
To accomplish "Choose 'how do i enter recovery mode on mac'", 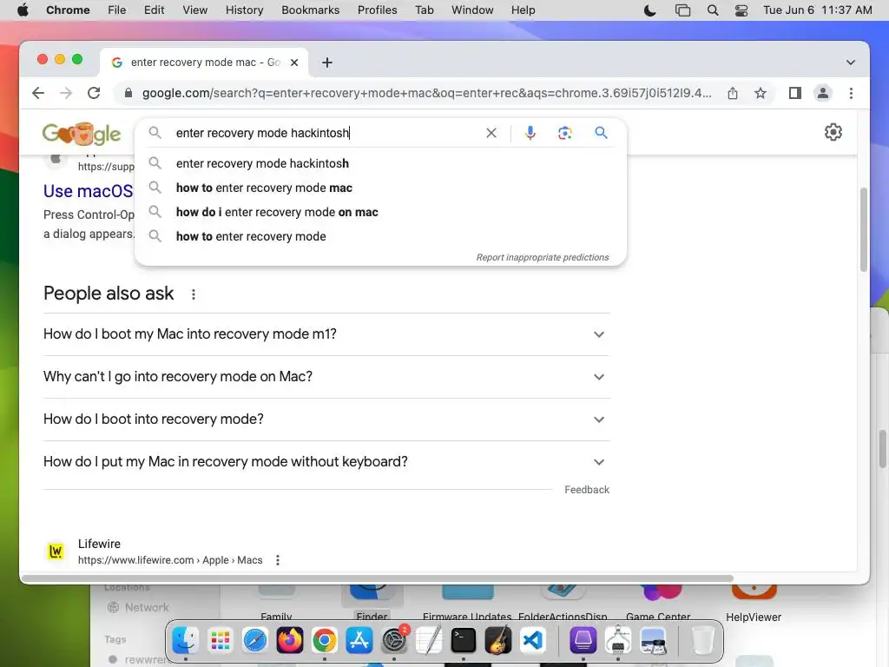I will [380, 212].
